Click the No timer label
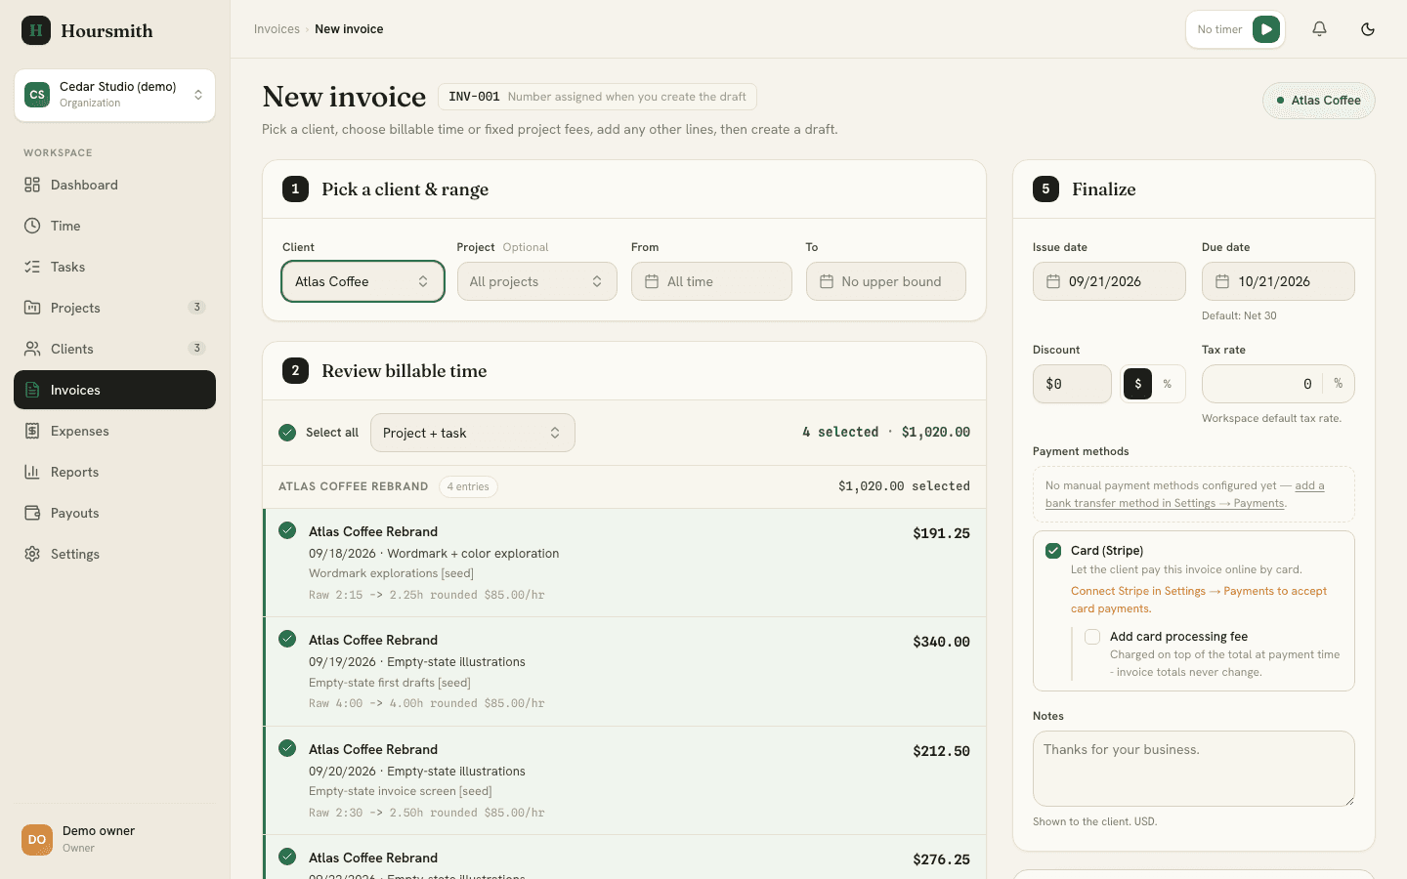 1219,29
